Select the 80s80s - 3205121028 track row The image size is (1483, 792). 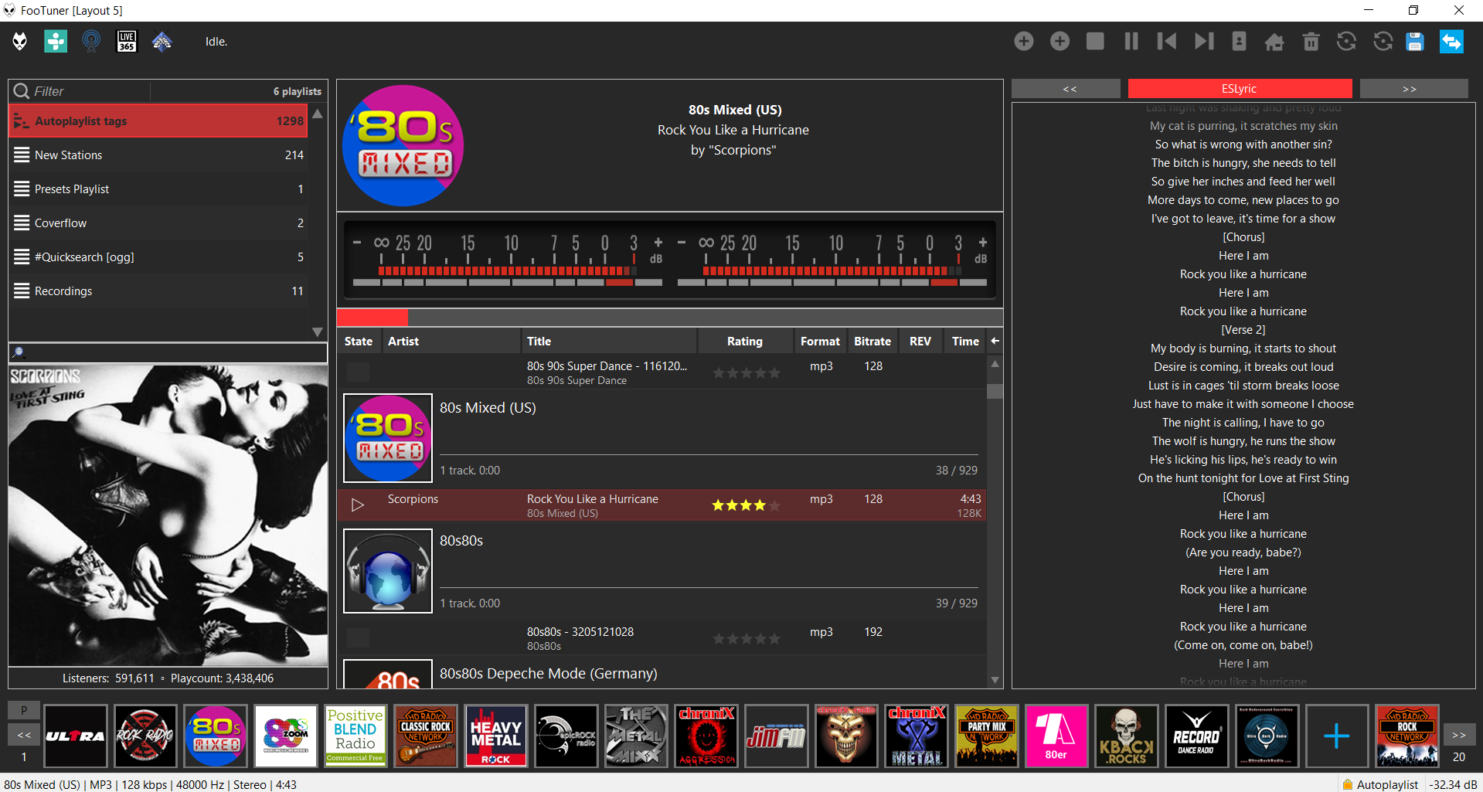click(662, 638)
